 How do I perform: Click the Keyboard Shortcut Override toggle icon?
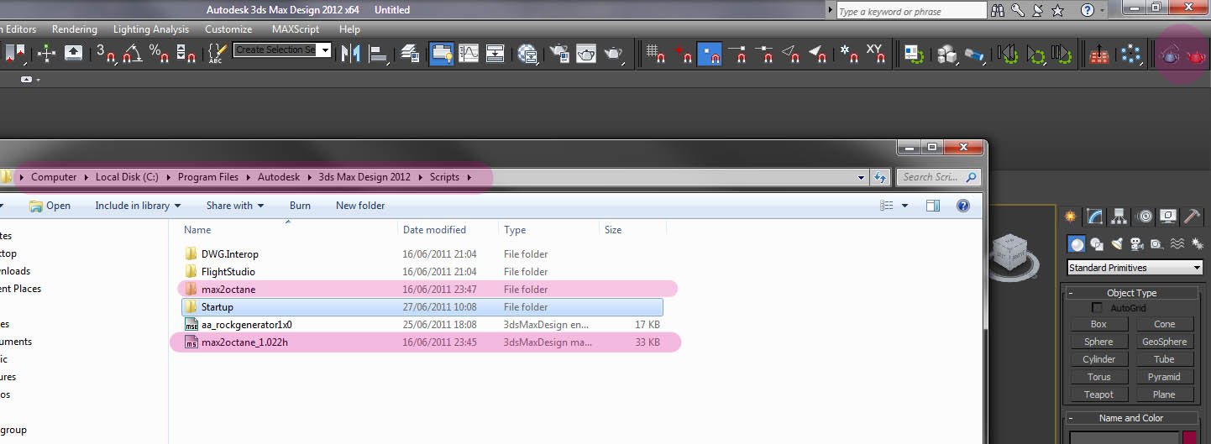click(74, 53)
